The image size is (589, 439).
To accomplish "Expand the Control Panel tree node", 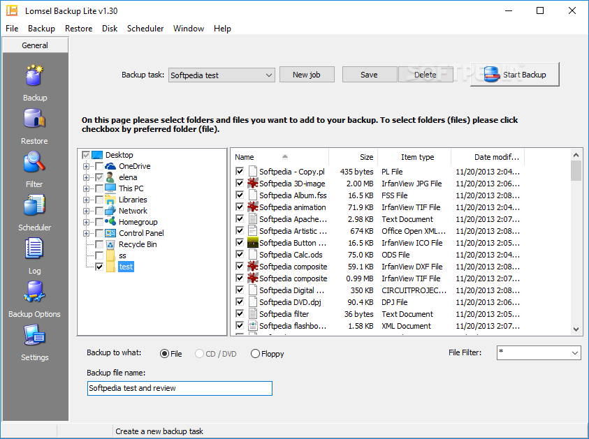I will coord(86,233).
